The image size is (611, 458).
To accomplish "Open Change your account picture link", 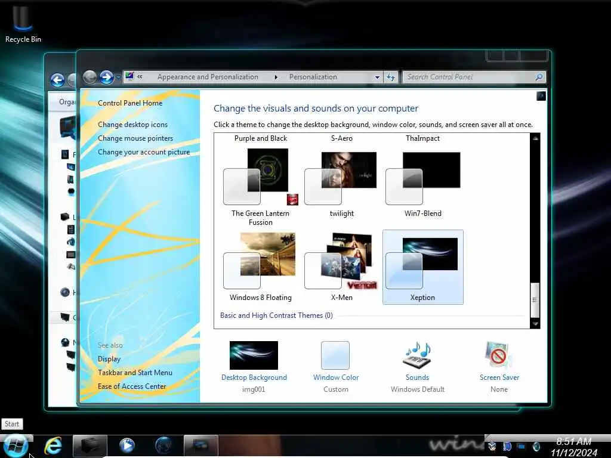I will 144,152.
